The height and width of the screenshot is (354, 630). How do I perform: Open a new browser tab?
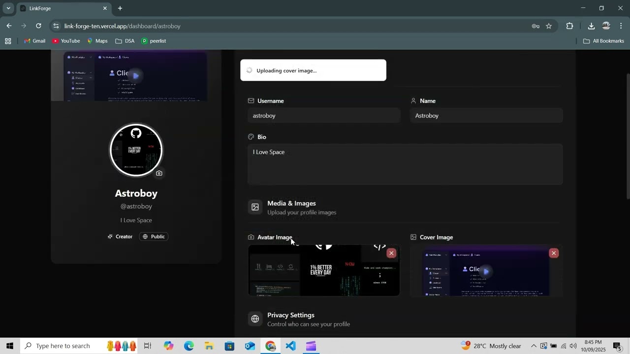pyautogui.click(x=120, y=8)
